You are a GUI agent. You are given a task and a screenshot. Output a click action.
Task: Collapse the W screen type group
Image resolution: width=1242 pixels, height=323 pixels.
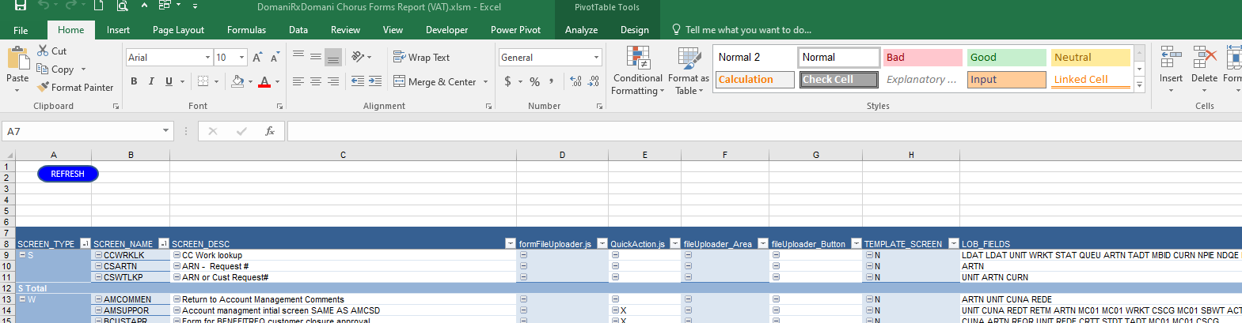pos(23,299)
